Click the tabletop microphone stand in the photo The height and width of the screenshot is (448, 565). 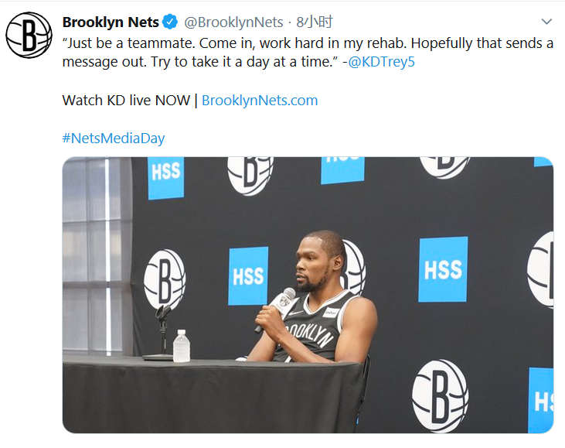(162, 331)
